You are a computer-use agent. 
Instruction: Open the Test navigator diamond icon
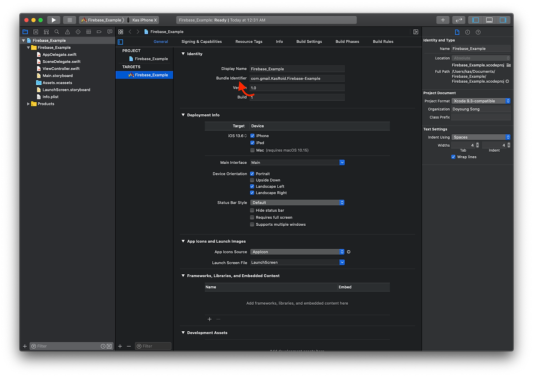(78, 32)
